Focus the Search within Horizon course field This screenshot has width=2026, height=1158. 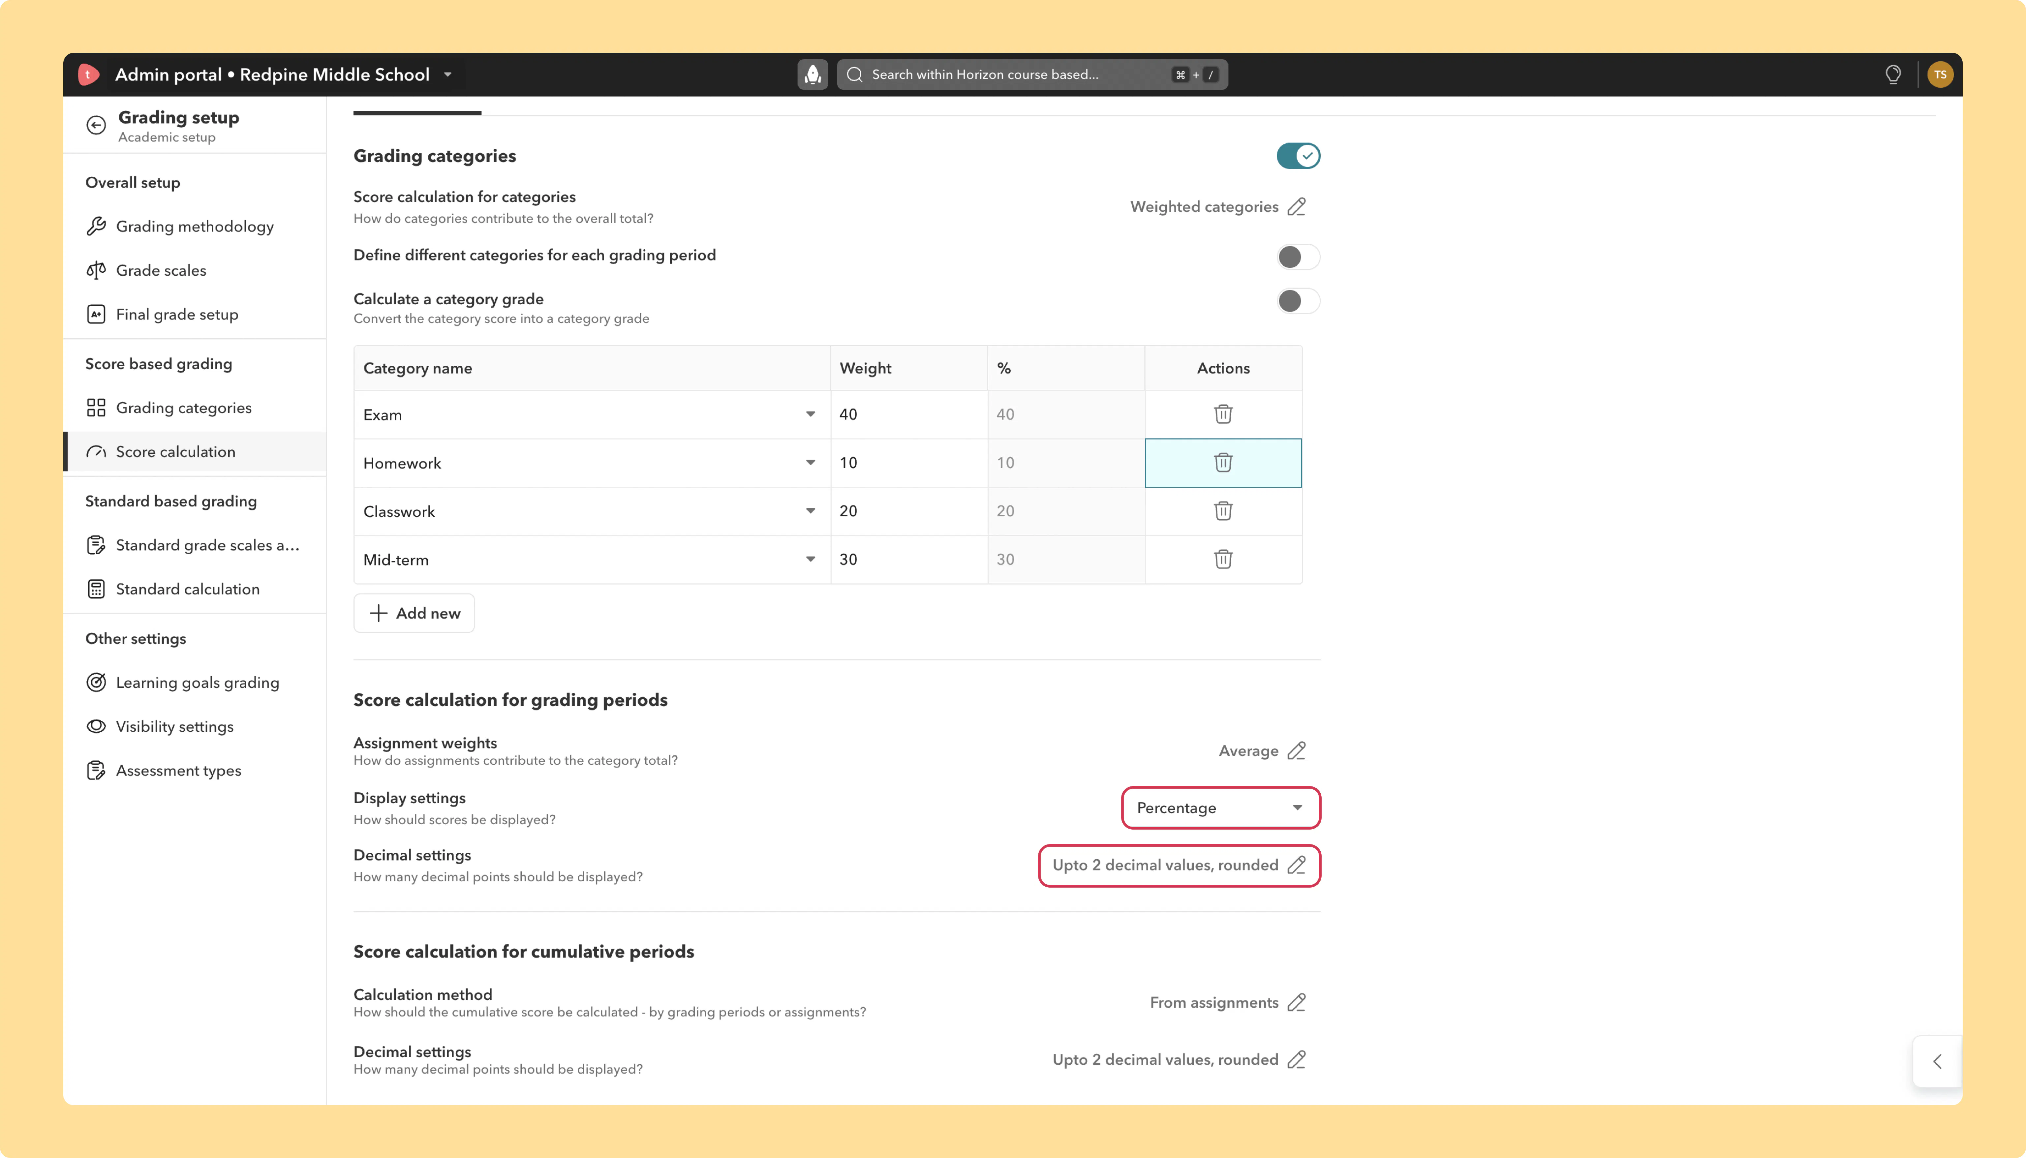1032,75
